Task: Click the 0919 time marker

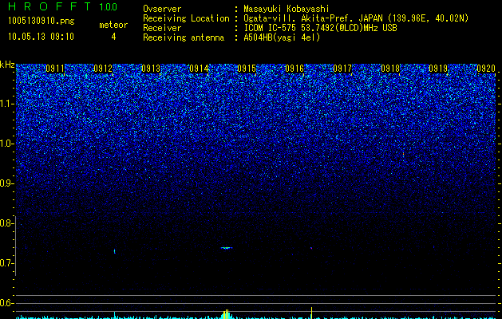Action: [438, 69]
